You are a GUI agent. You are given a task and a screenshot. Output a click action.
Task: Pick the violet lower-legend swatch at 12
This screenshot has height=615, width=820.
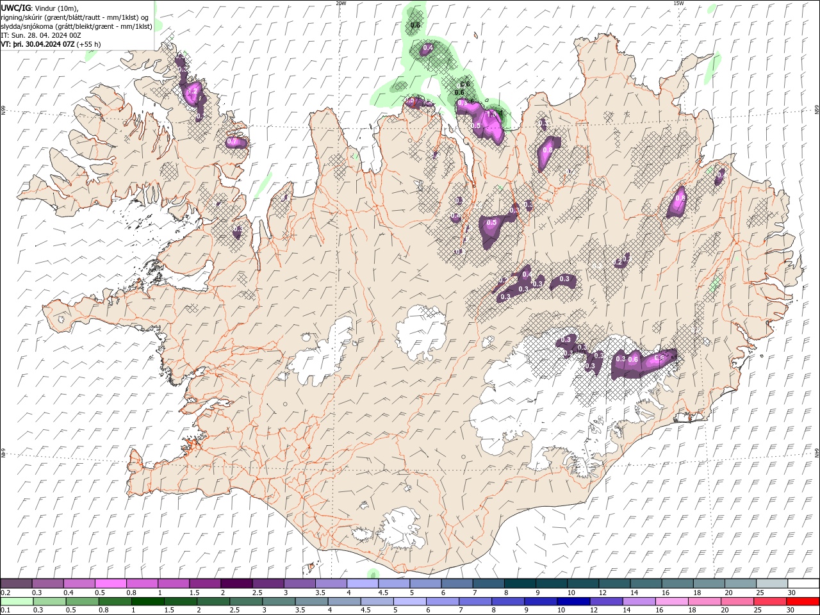605,601
